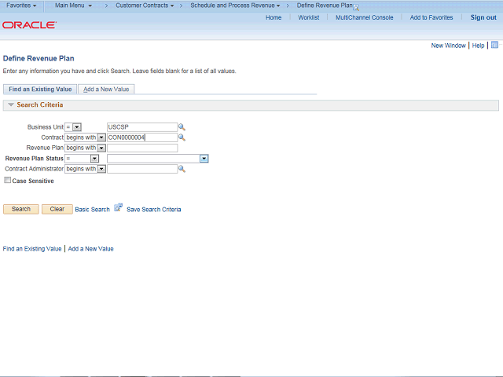Open Schedule and Process Revenue breadcrumb menu
Image resolution: width=503 pixels, height=377 pixels.
[x=235, y=5]
